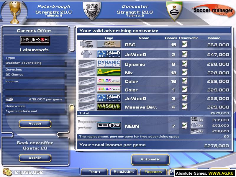Click the Income column header
Screen dimensions: 236x177
(x=214, y=38)
